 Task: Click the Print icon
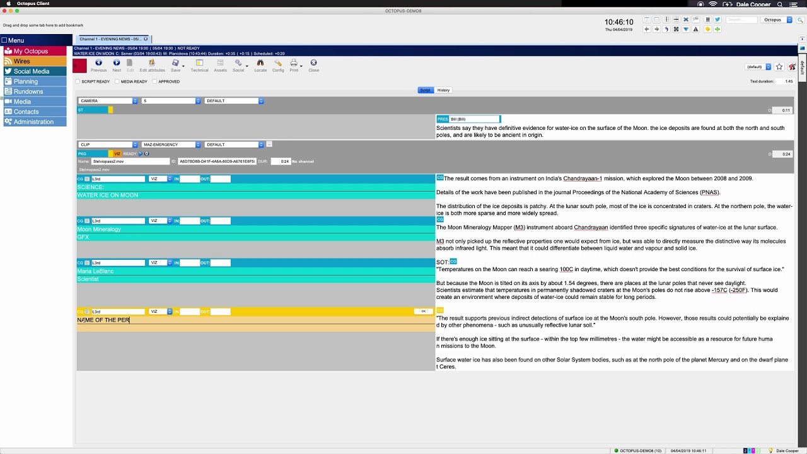(x=294, y=63)
